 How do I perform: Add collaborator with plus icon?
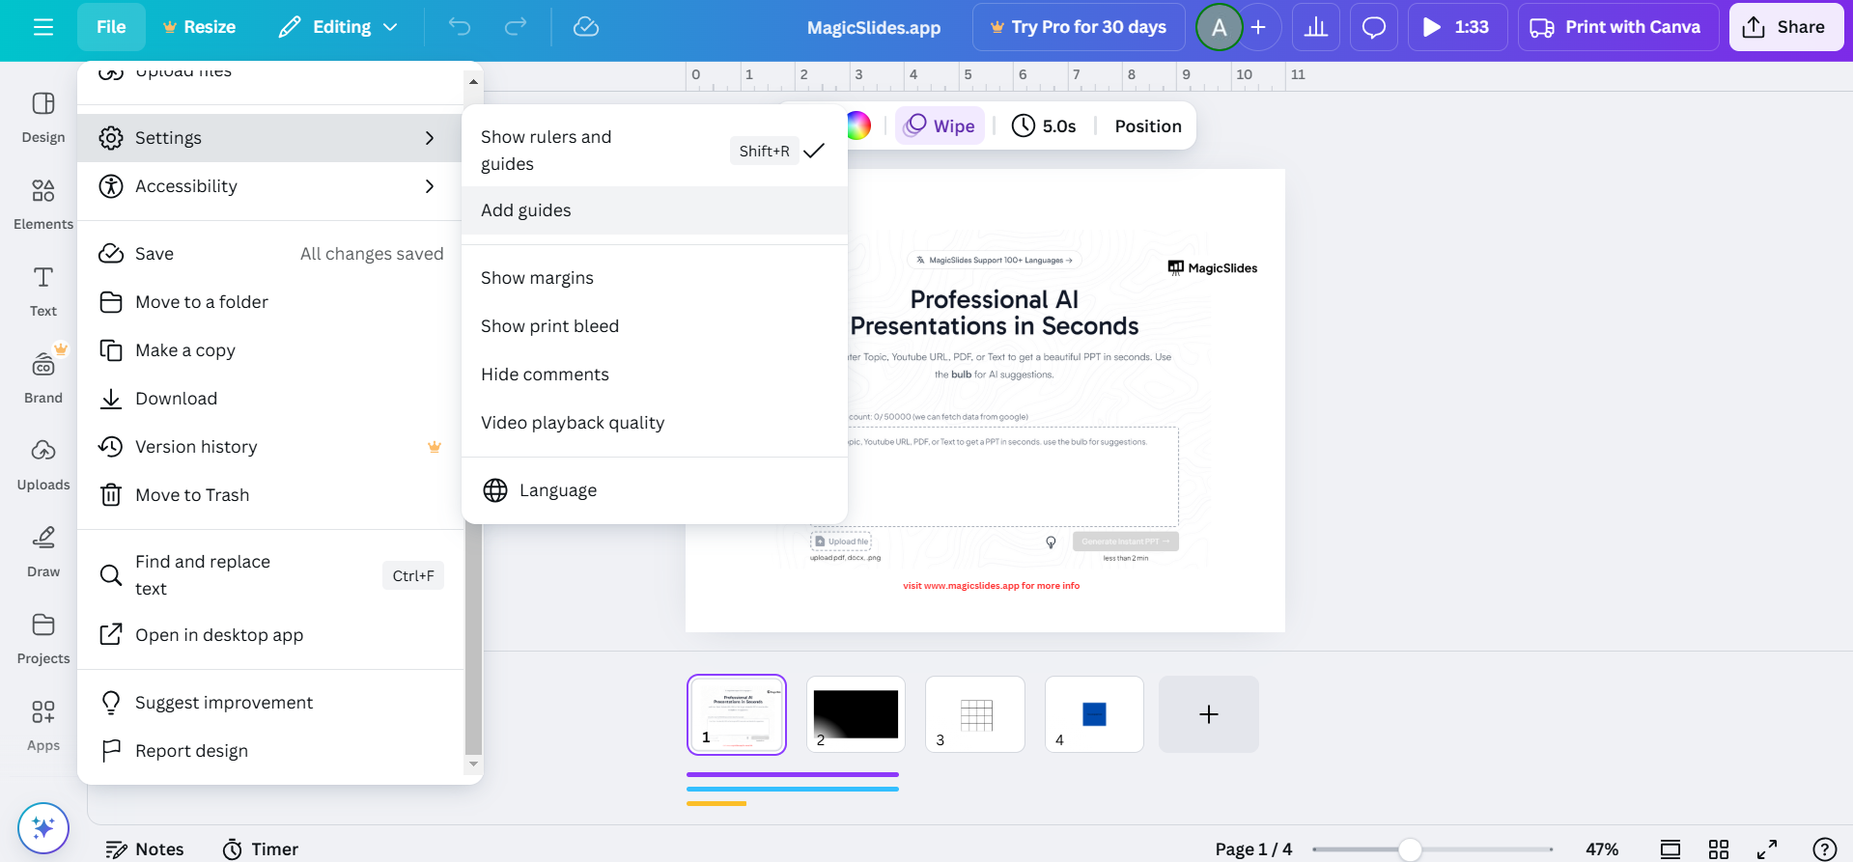click(x=1258, y=27)
